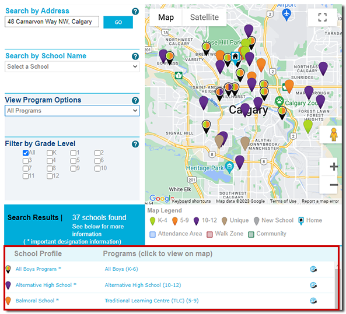Check the grade 9 checkbox
Screen dimensions: 346x314
(x=74, y=169)
